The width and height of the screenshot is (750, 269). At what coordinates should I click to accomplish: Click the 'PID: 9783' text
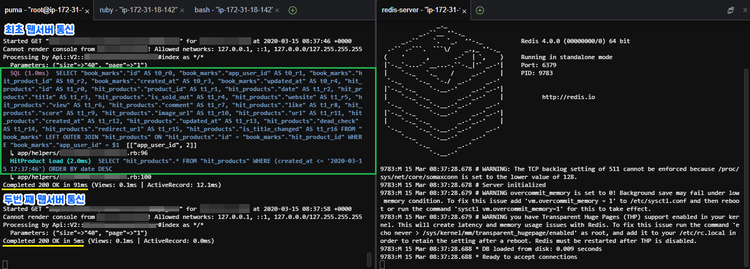(x=538, y=73)
